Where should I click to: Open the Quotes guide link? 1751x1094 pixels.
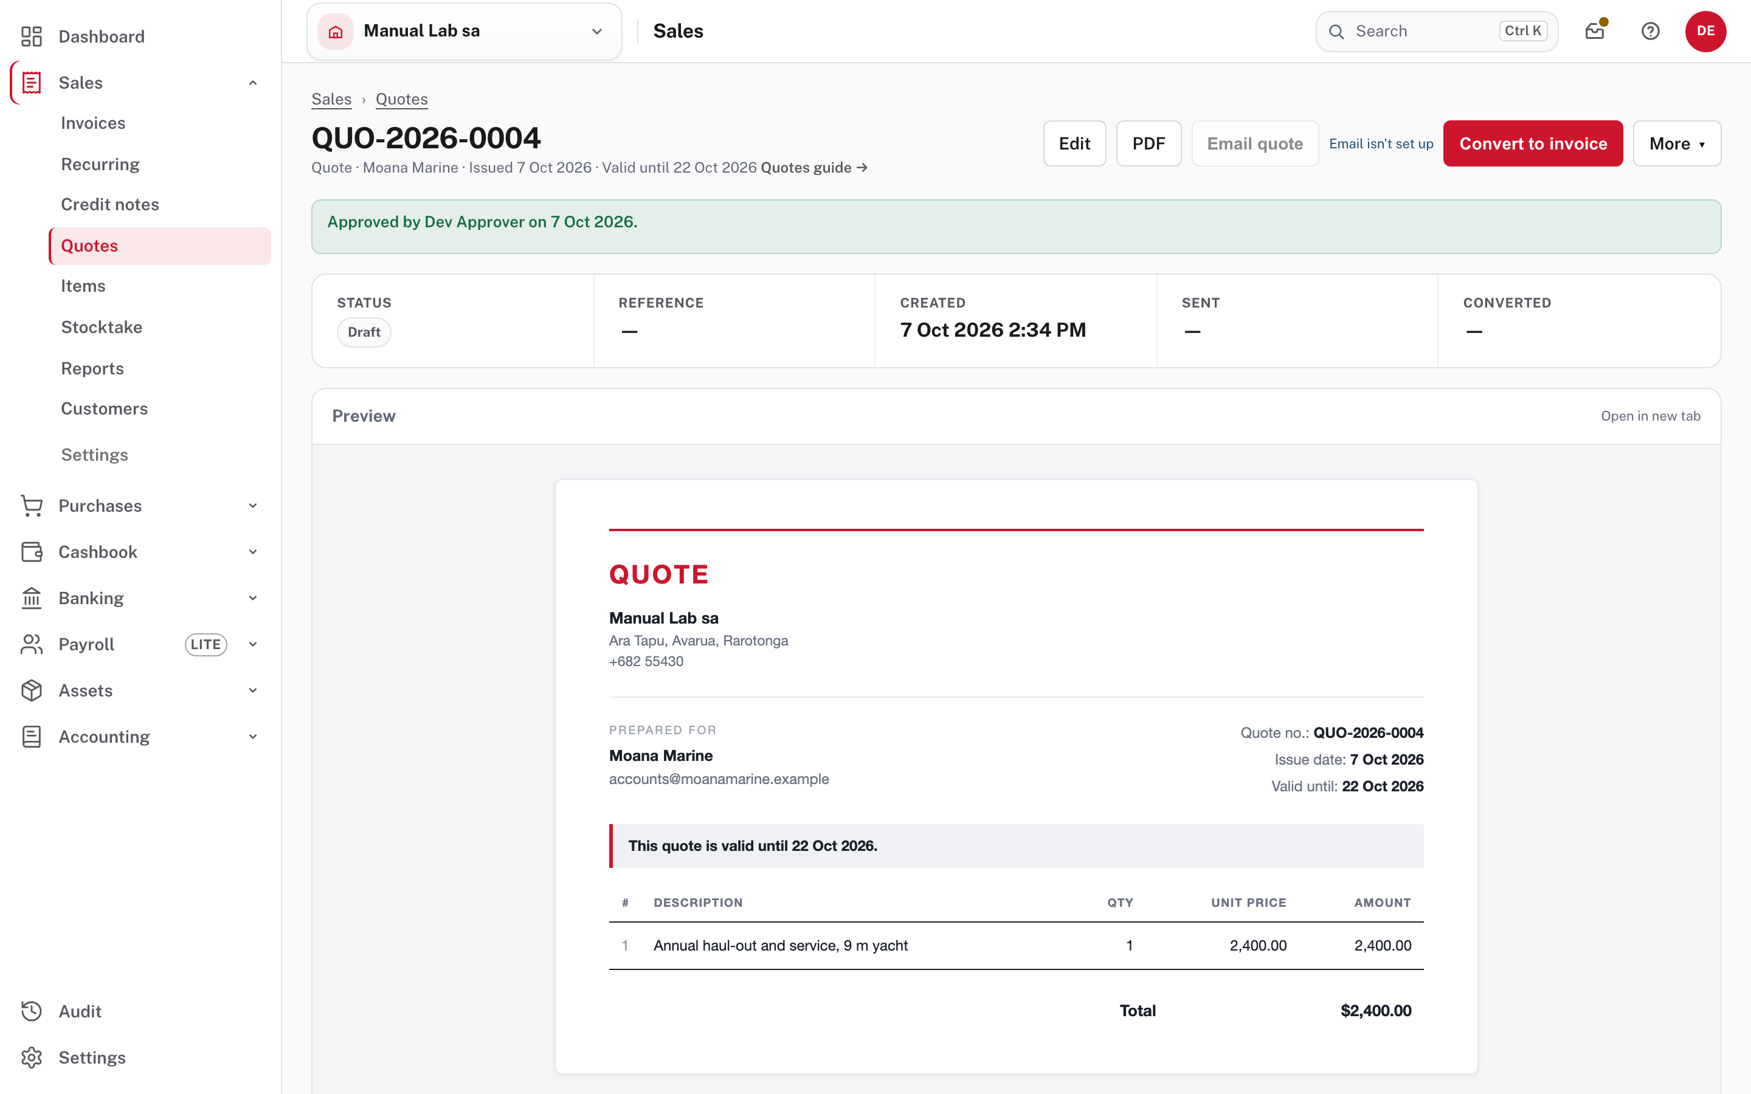click(x=814, y=168)
